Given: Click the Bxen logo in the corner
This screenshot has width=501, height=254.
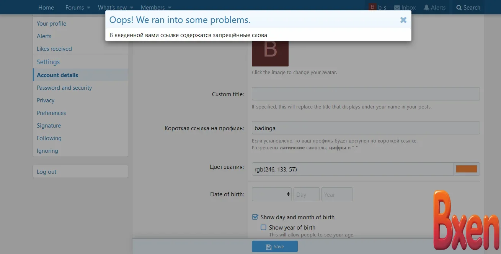Looking at the screenshot, I should [466, 221].
